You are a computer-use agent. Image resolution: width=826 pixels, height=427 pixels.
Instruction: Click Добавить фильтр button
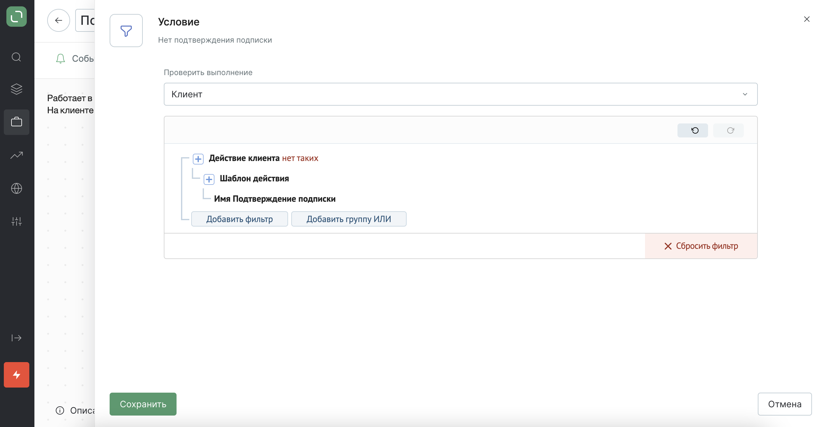tap(240, 219)
